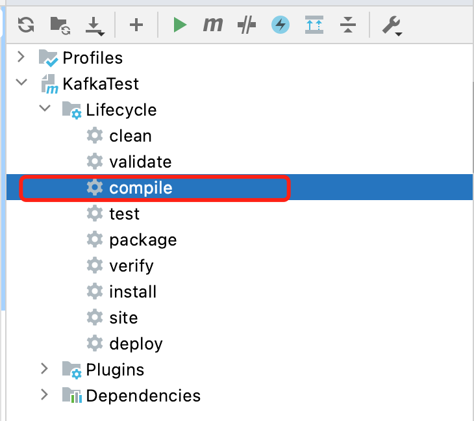Image resolution: width=474 pixels, height=421 pixels.
Task: Select the Dependencies folder label
Action: coord(143,396)
